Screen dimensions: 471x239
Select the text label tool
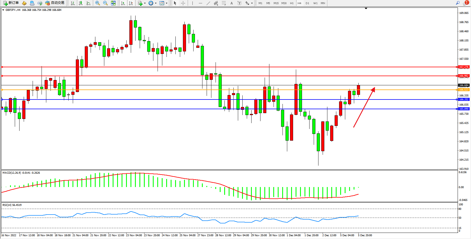pyautogui.click(x=231, y=3)
